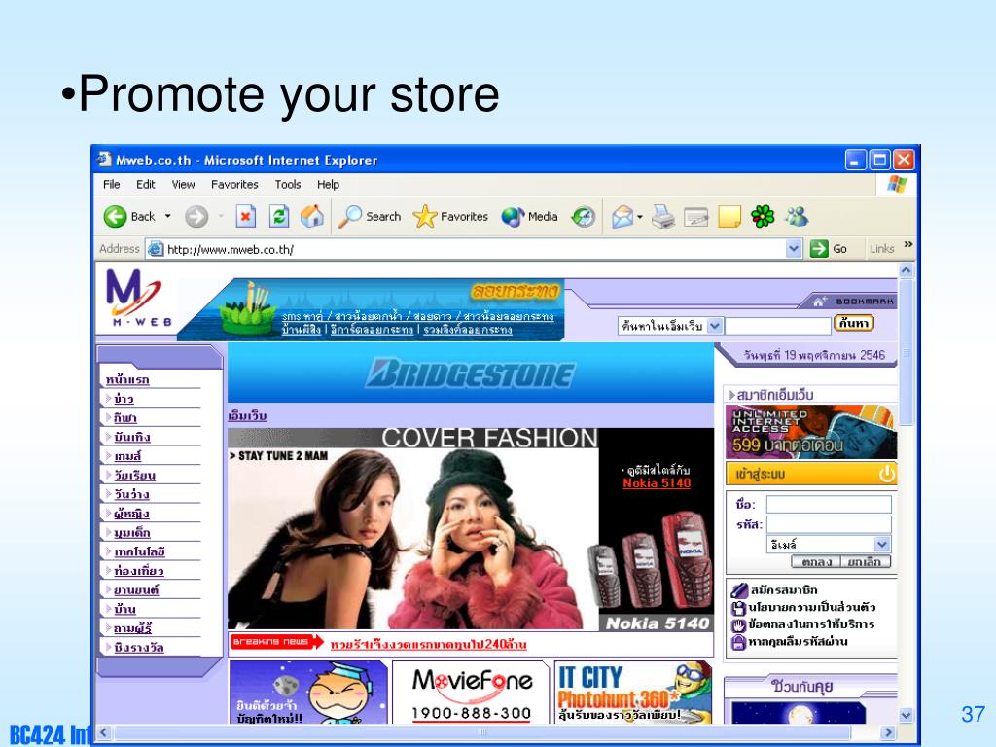The height and width of the screenshot is (747, 996).
Task: Open the เทคโนโลยี sidebar link
Action: click(140, 551)
